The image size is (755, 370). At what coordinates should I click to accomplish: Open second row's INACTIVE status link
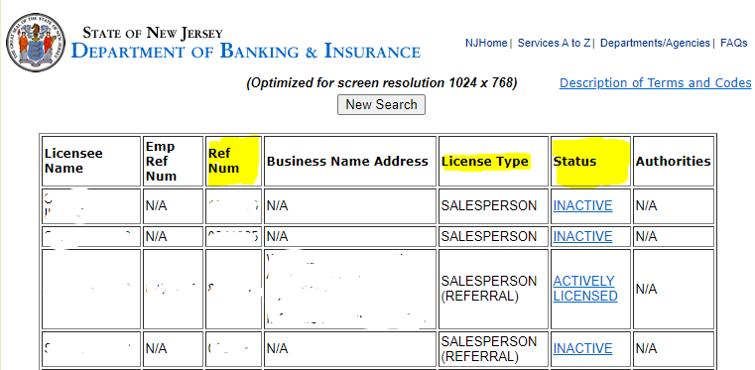coord(582,236)
